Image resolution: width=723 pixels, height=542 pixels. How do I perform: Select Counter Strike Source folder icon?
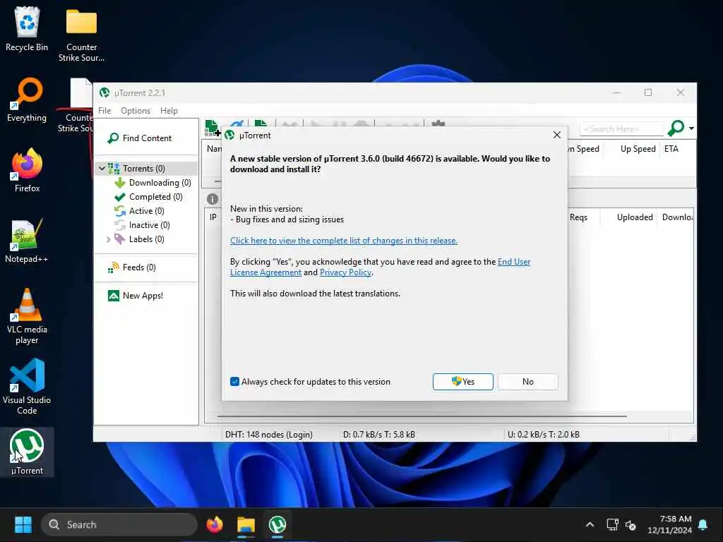coord(81,35)
